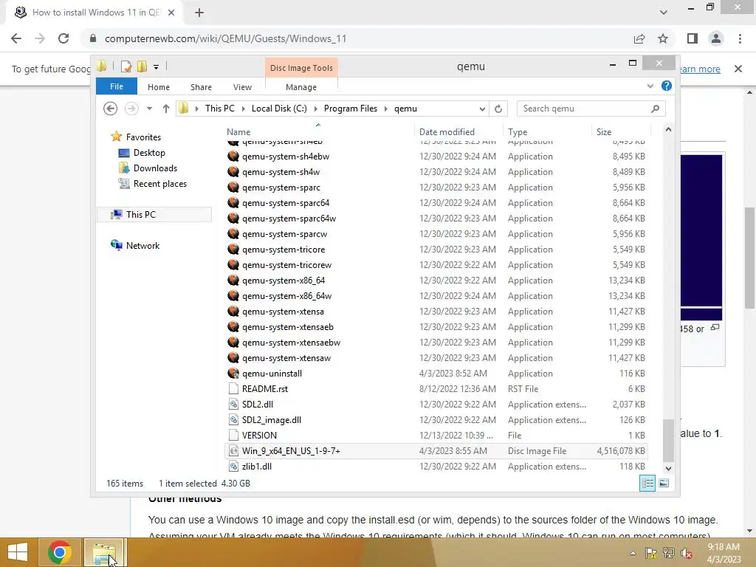Select This PC in navigation pane
This screenshot has height=567, width=756.
tap(154, 215)
